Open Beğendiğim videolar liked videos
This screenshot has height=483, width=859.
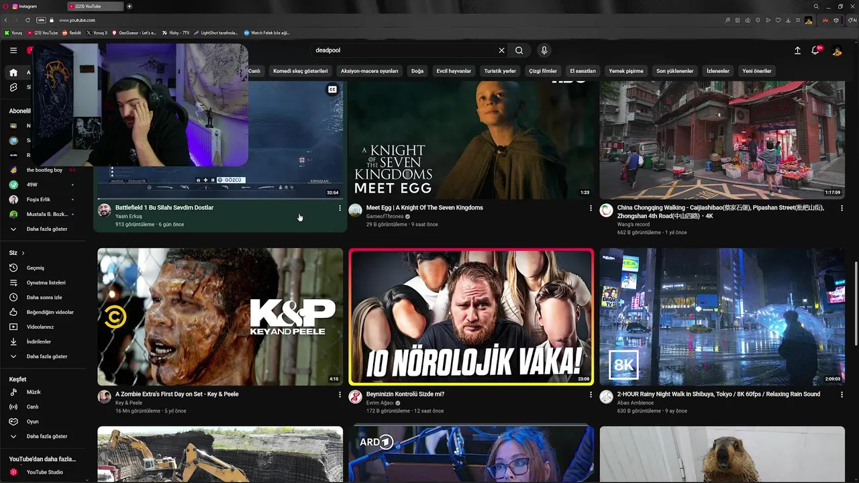pos(44,312)
